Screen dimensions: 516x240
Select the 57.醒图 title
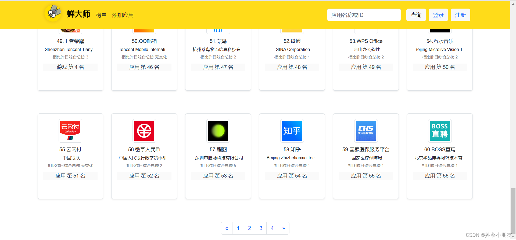coord(218,149)
